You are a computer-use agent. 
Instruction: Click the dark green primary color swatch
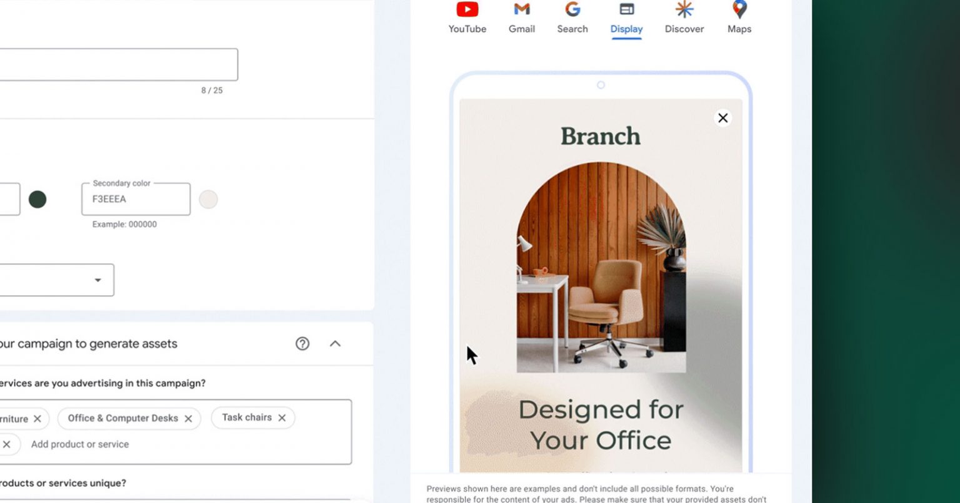click(x=37, y=200)
